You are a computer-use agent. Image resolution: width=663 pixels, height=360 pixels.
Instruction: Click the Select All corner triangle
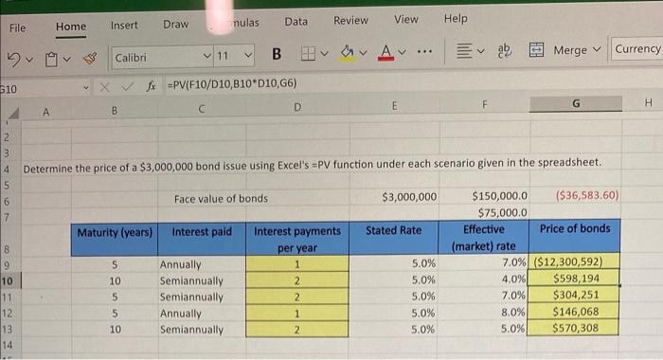[13, 113]
